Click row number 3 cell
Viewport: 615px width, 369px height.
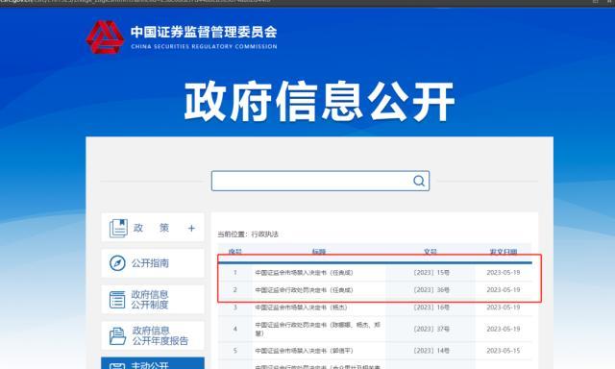234,307
